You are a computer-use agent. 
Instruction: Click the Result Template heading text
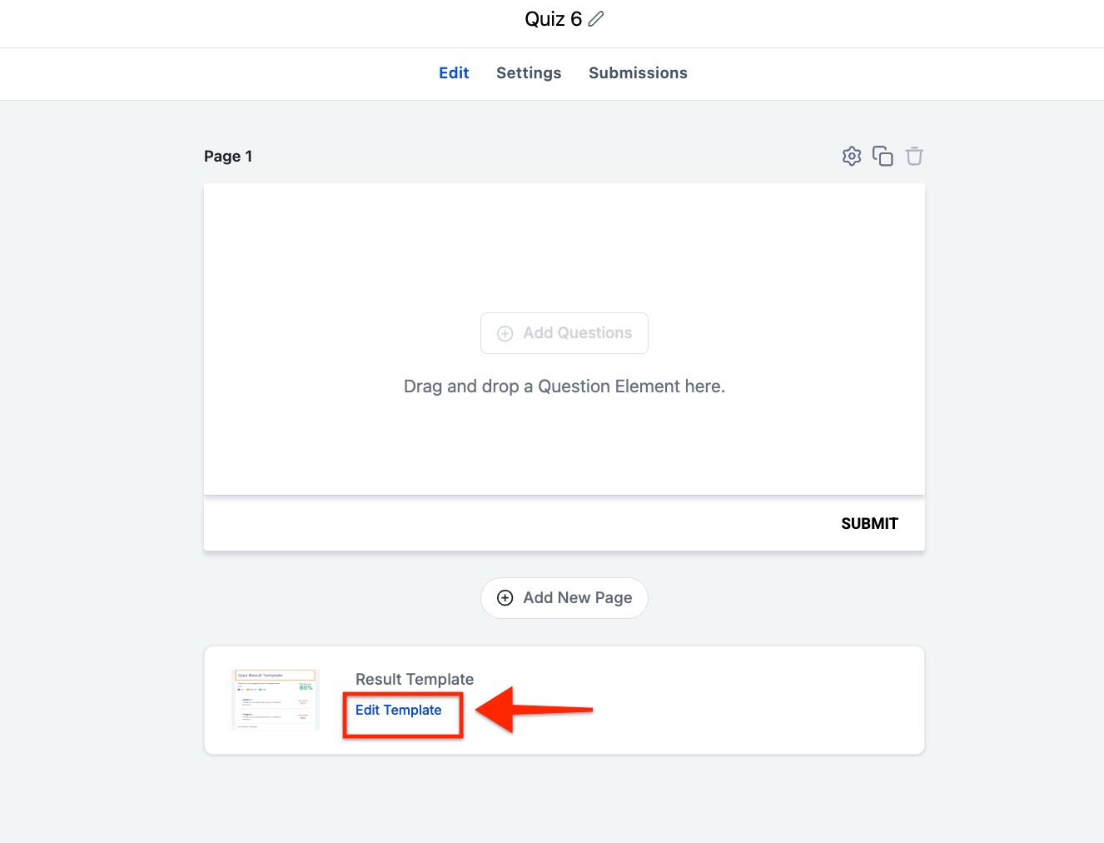(414, 680)
